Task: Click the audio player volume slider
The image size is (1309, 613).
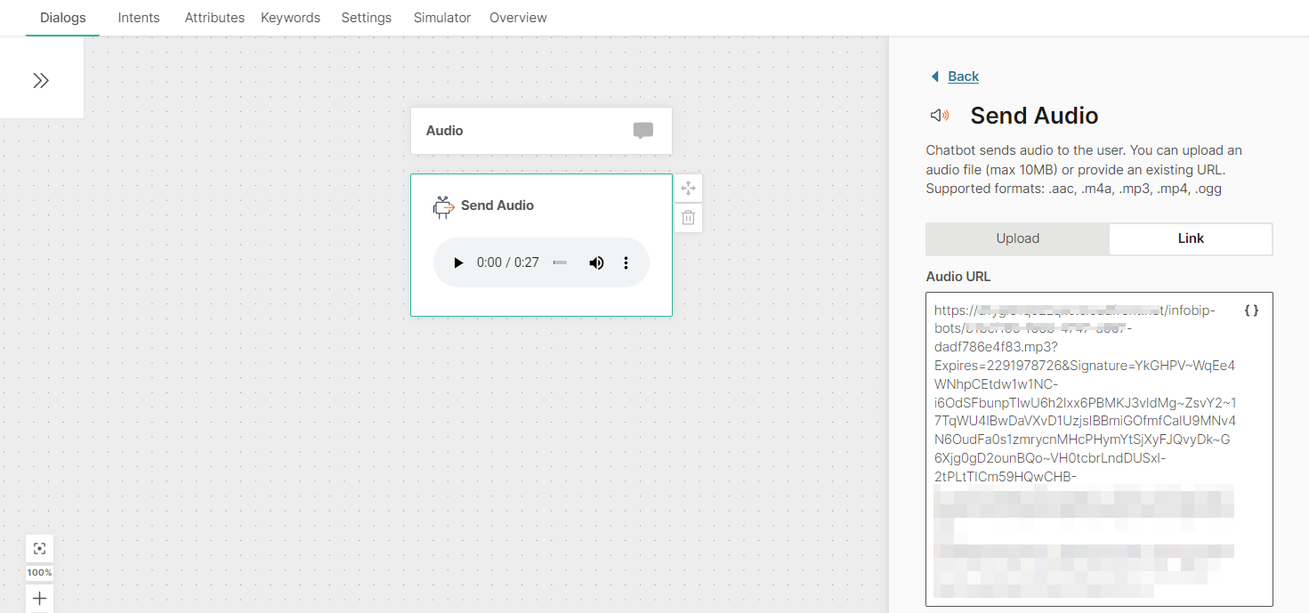Action: click(x=560, y=262)
